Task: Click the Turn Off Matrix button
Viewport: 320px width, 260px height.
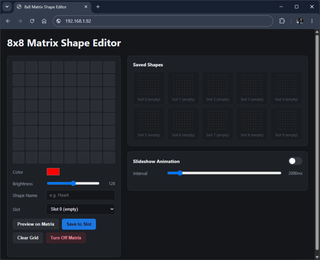Action: (x=66, y=238)
